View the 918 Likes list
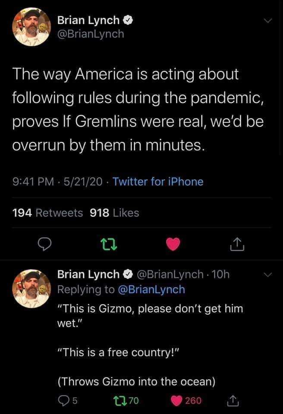The height and width of the screenshot is (414, 283). (x=114, y=213)
